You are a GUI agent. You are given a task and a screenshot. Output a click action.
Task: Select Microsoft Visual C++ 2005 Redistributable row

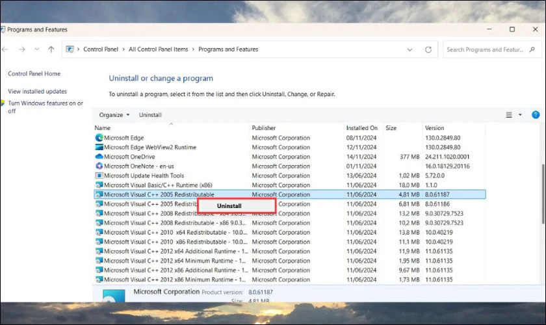pos(290,194)
